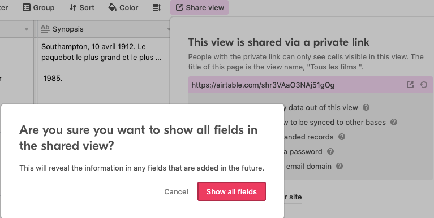Click help icon next to email domain
Viewport: 434px width, 218px height.
click(x=340, y=166)
